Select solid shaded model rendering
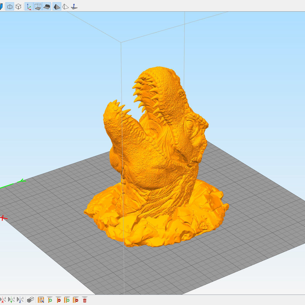Image resolution: width=305 pixels, height=305 pixels. coord(57,7)
